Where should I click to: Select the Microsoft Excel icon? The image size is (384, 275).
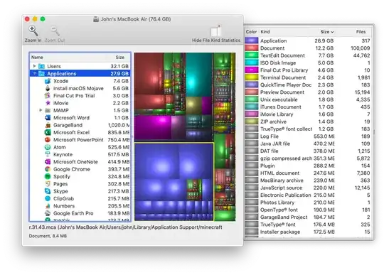click(48, 132)
